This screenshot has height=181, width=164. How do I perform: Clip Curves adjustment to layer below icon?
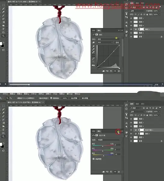point(103,71)
